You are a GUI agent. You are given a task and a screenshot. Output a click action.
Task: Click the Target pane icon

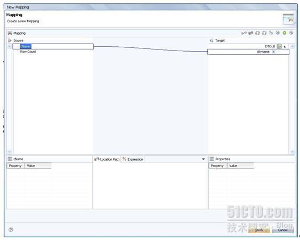[x=212, y=40]
